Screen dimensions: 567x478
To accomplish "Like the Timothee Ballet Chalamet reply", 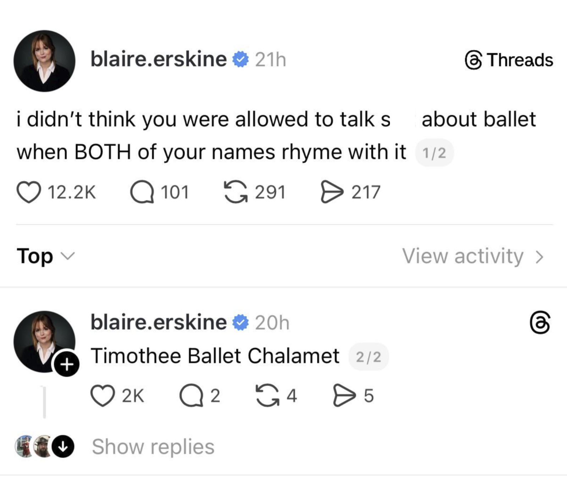I will [x=103, y=396].
